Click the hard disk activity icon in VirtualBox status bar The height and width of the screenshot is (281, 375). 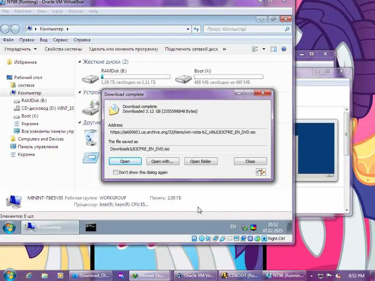tap(194, 239)
